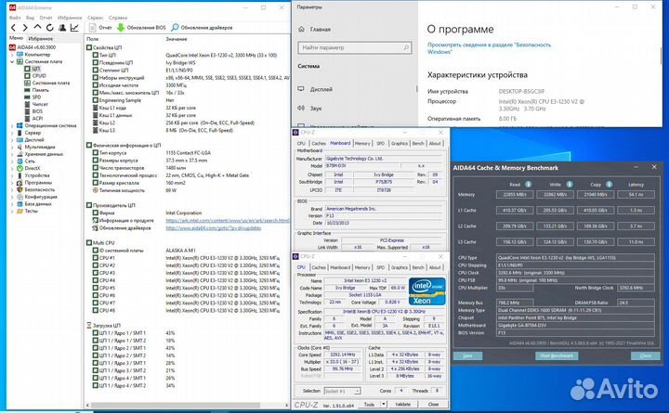Click the Refresh icon in AIDA64 toolbar
The height and width of the screenshot is (413, 669).
[x=50, y=28]
